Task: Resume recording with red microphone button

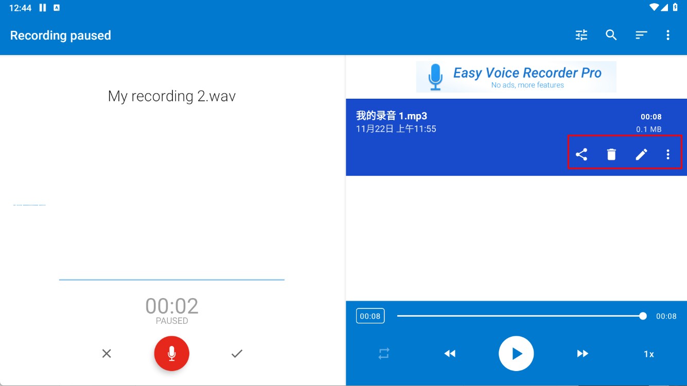Action: coord(172,354)
